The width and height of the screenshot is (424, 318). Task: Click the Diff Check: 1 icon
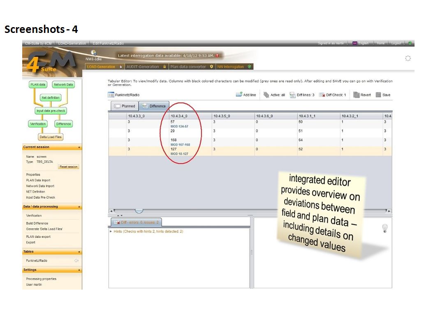pos(322,95)
